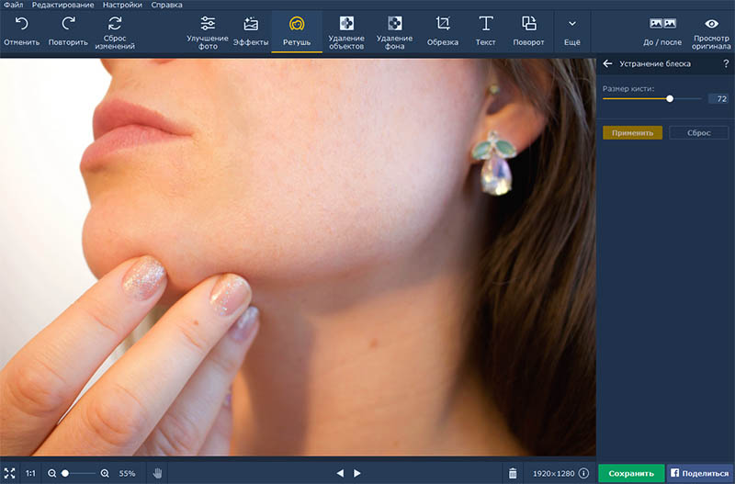Viewport: 735px width, 484px height.
Task: Expand the Ещё more tools dropdown
Action: [x=571, y=25]
